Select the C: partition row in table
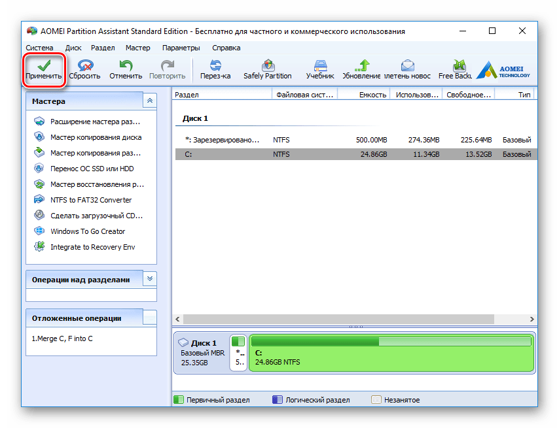559x428 pixels. 353,154
